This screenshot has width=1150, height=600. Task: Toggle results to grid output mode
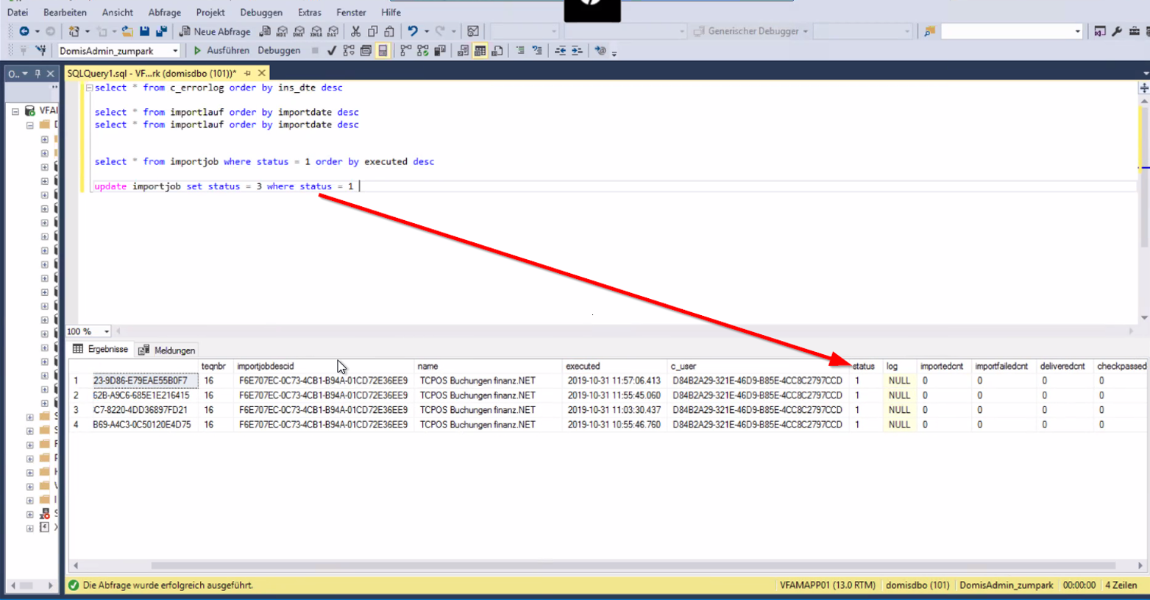click(480, 51)
